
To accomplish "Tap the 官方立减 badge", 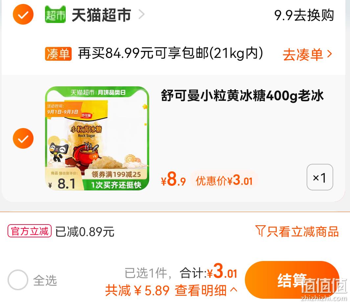I will (x=30, y=231).
